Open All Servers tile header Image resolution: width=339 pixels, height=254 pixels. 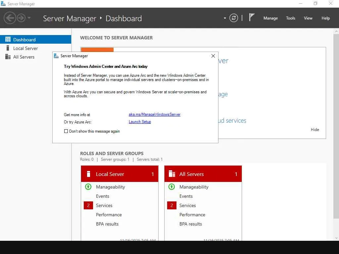click(203, 174)
